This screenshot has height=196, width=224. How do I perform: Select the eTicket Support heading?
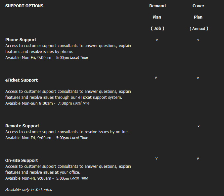tap(22, 80)
